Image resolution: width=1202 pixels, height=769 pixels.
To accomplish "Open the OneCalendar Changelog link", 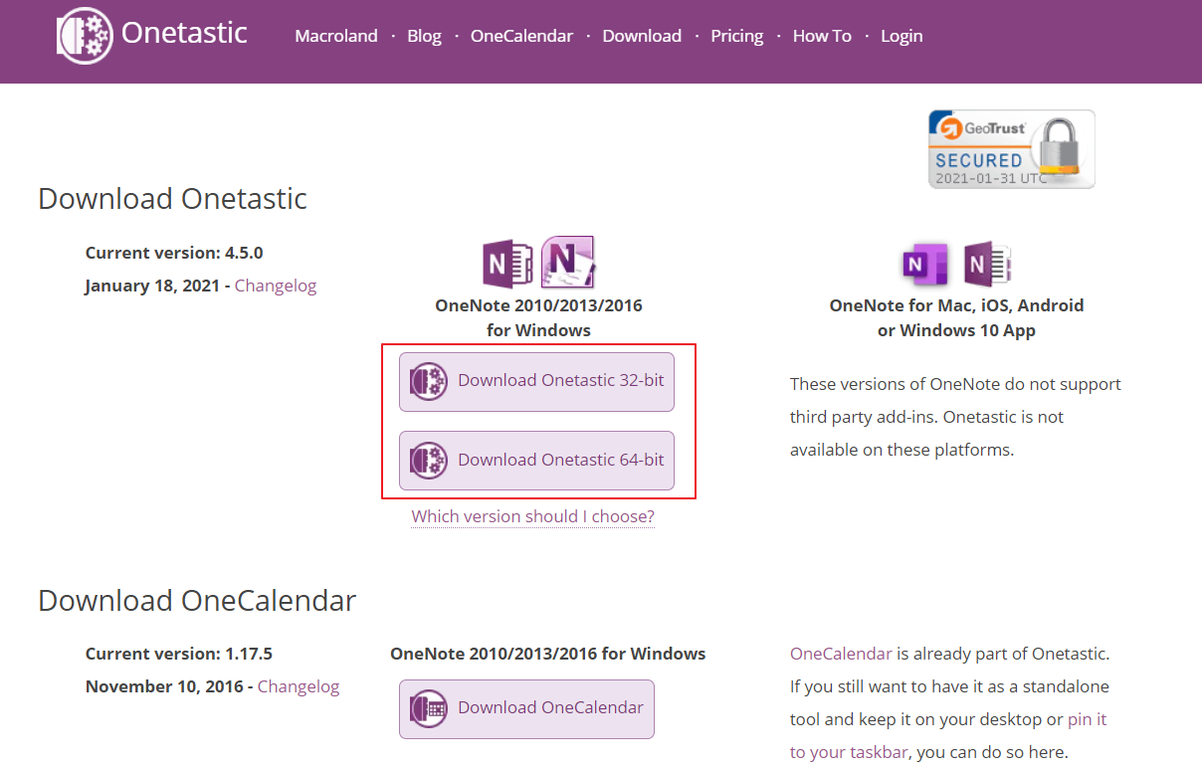I will pyautogui.click(x=299, y=686).
